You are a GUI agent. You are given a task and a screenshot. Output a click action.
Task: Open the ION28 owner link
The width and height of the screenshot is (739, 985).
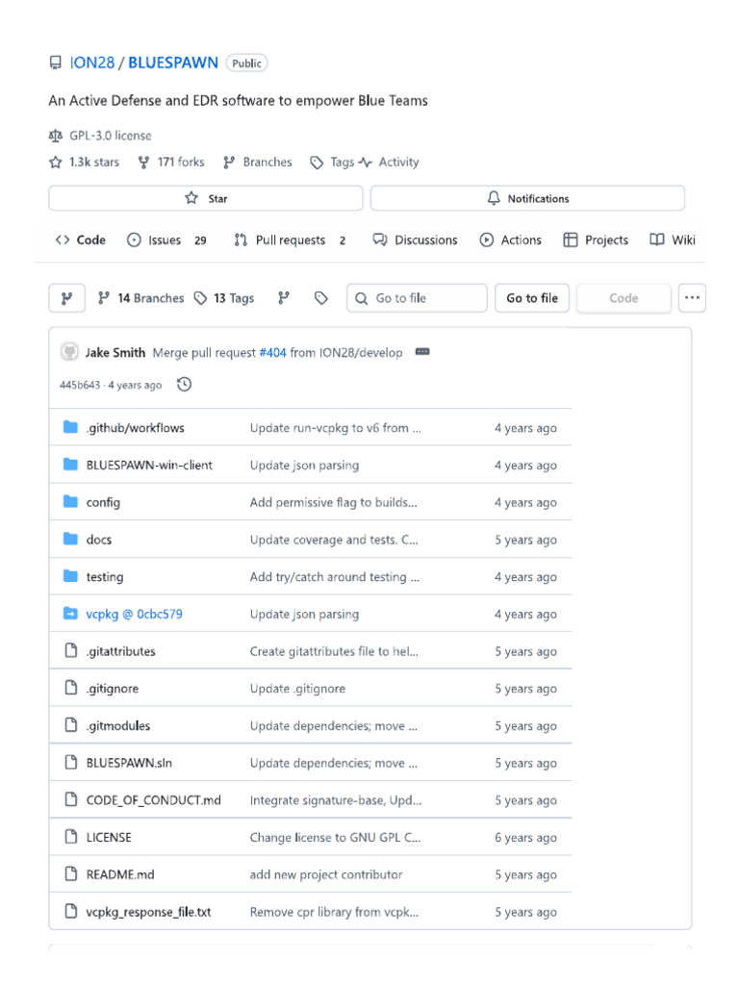point(92,63)
